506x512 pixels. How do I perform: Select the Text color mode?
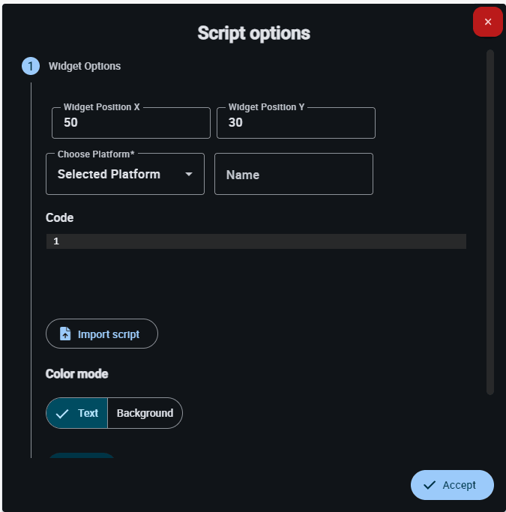coord(77,413)
